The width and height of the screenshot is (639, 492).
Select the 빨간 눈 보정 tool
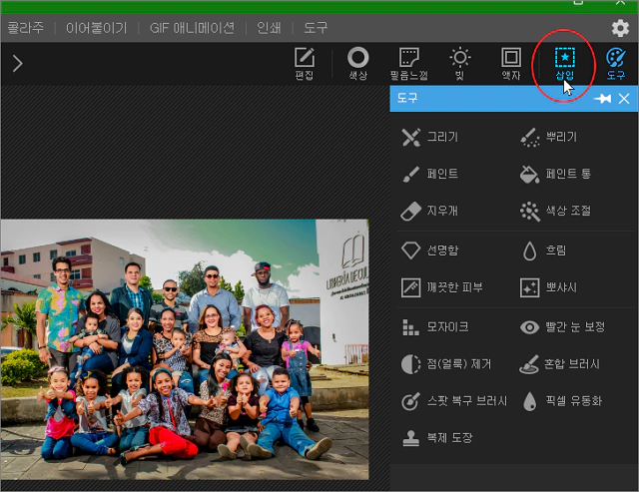(563, 327)
